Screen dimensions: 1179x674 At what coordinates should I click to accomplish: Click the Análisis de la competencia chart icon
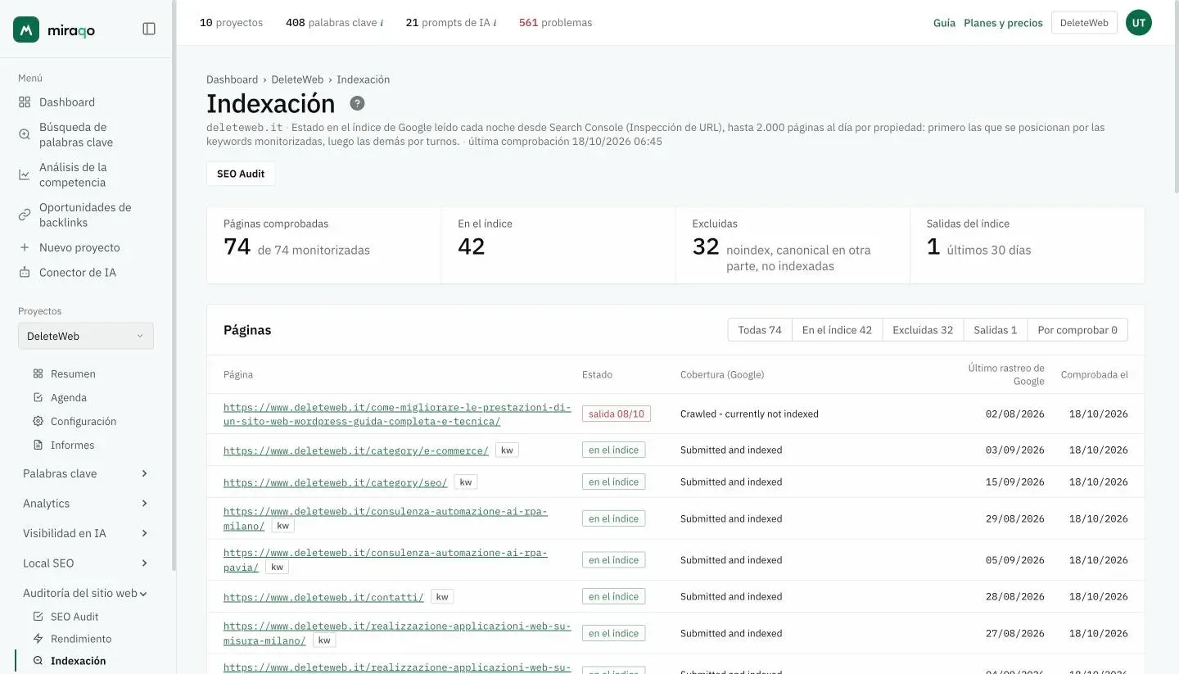coord(25,174)
